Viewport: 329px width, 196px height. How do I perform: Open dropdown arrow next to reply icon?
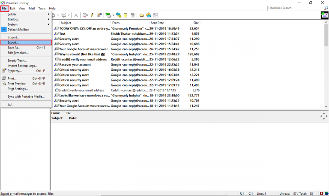coord(58,15)
